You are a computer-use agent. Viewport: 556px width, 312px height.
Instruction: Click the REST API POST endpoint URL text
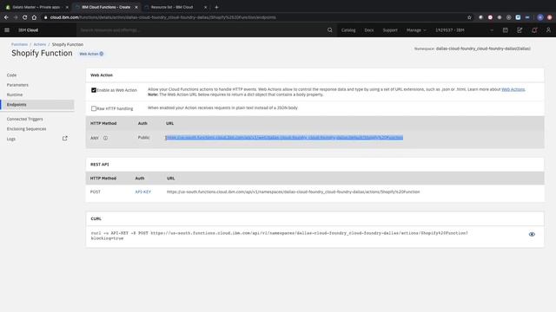(x=294, y=192)
